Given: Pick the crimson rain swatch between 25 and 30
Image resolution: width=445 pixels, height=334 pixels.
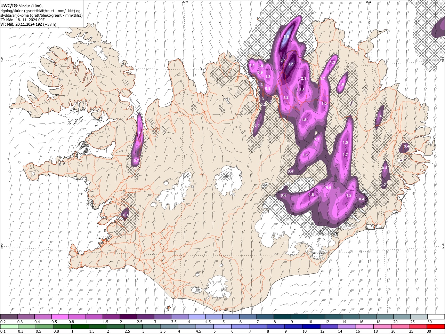Looking at the screenshot, I should 418,326.
